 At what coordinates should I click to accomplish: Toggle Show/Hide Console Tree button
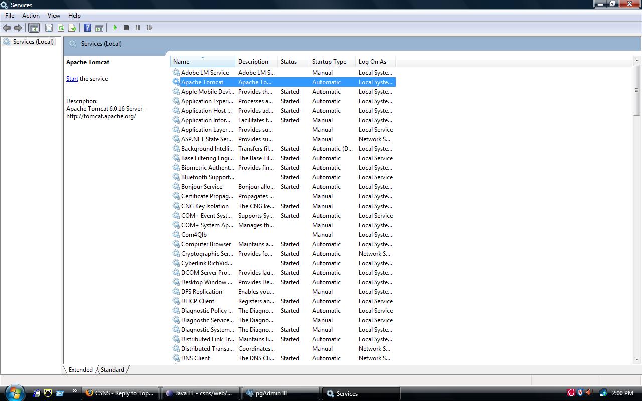(34, 28)
